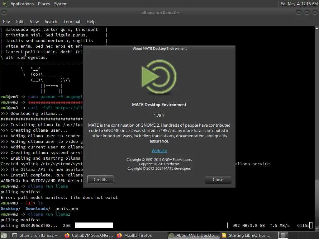
Task: Click the Credits button in About dialog
Action: pyautogui.click(x=100, y=180)
